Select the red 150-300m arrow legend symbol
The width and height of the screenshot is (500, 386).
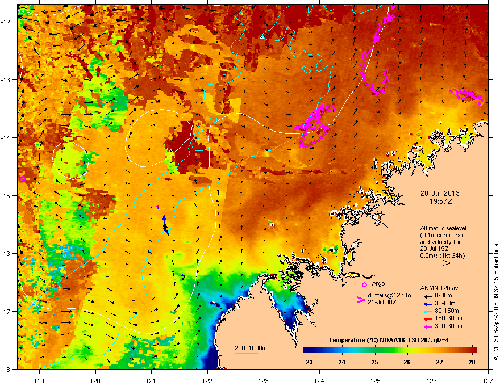click(x=427, y=319)
